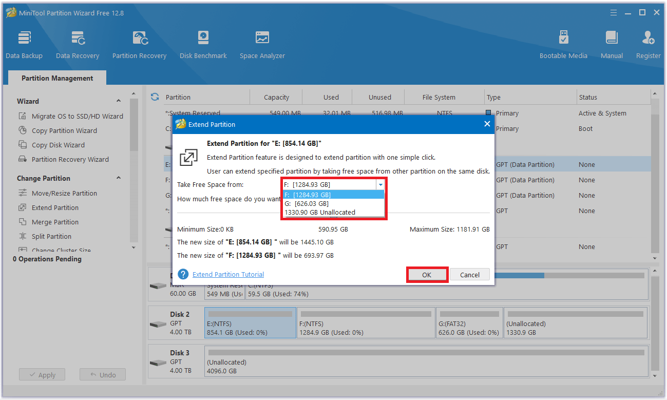Confirm with the OK button
The image size is (667, 400).
pos(427,275)
